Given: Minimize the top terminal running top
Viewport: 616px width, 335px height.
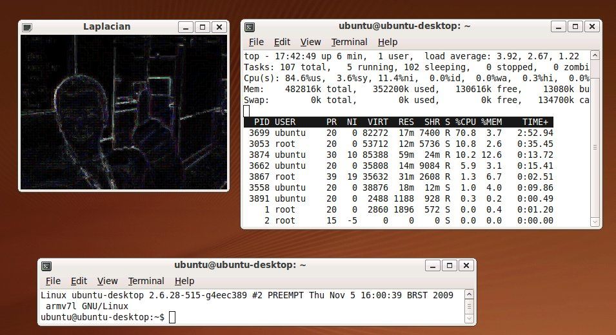Looking at the screenshot, I should coord(558,26).
